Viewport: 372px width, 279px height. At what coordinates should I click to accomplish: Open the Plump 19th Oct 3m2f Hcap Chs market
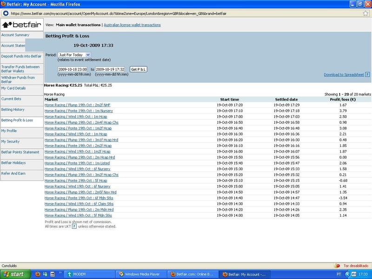(81, 175)
